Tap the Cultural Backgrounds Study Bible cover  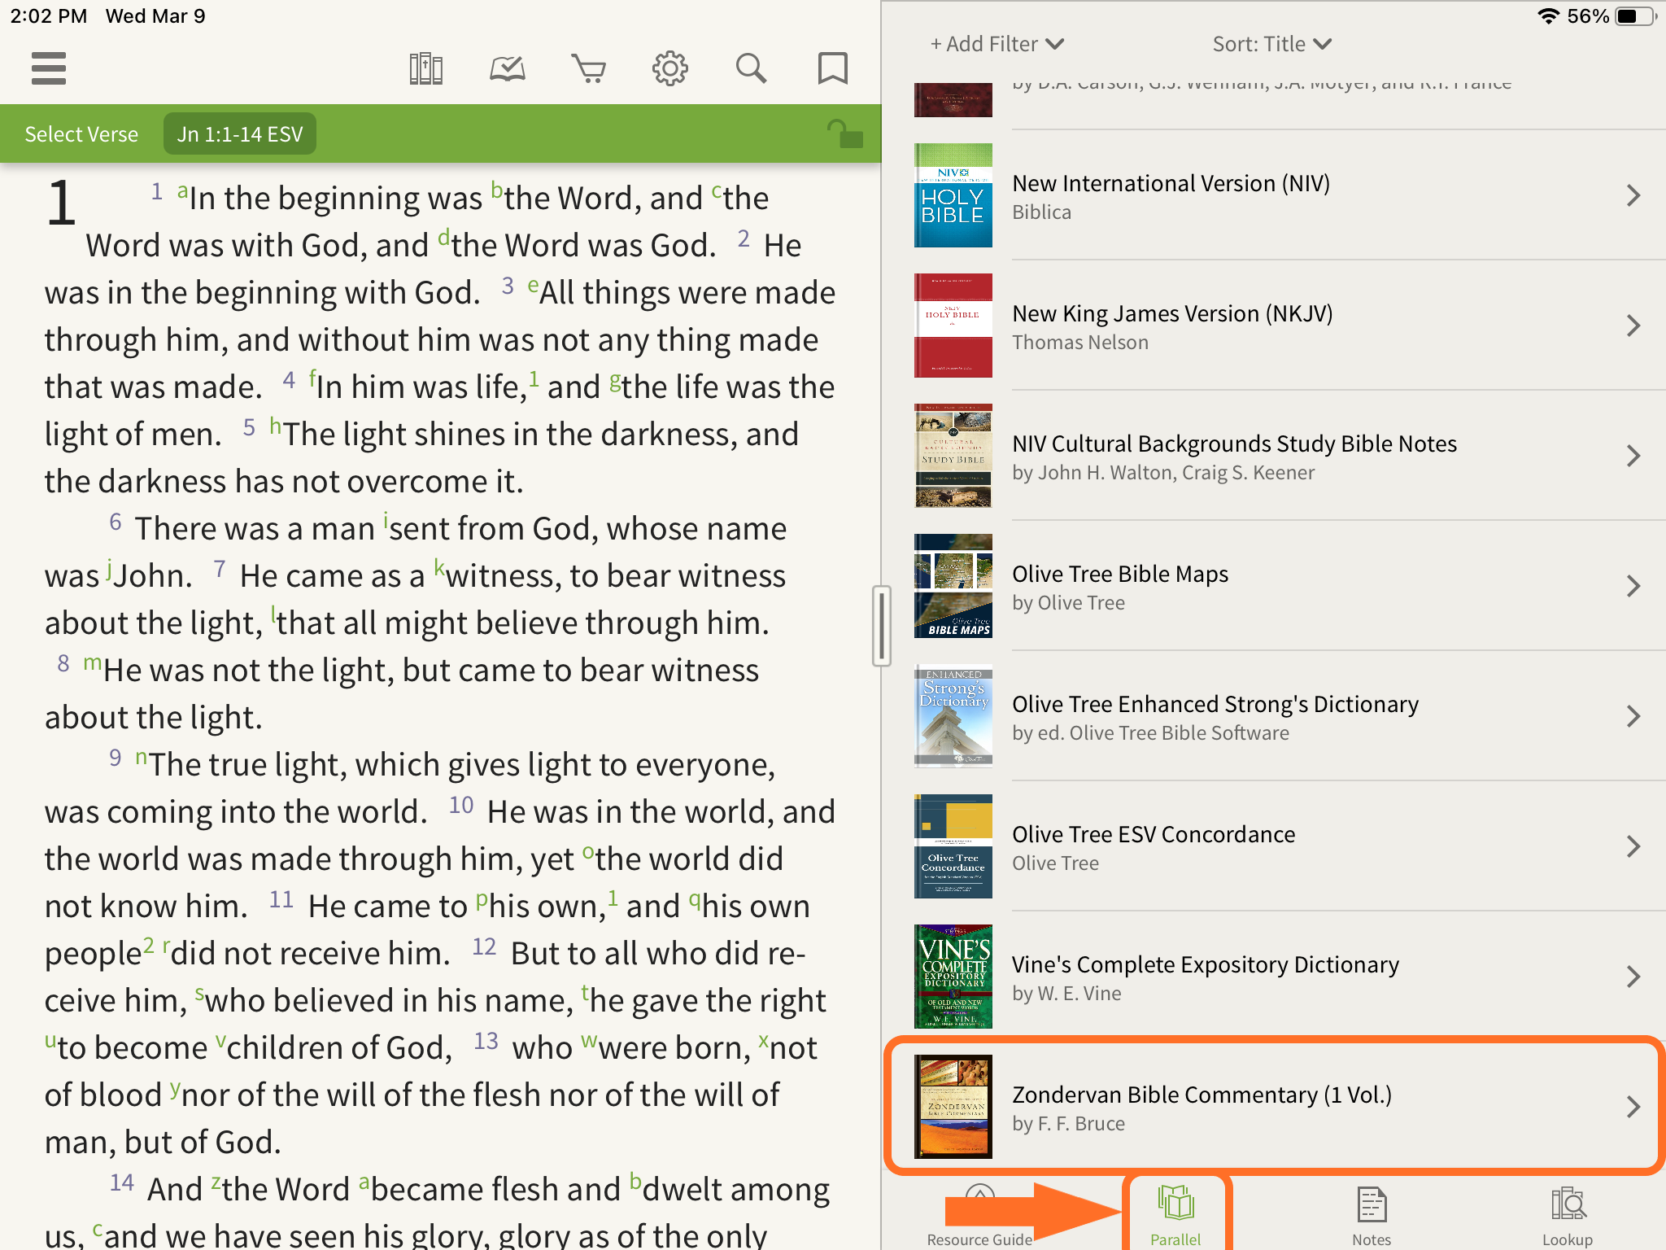(x=953, y=456)
